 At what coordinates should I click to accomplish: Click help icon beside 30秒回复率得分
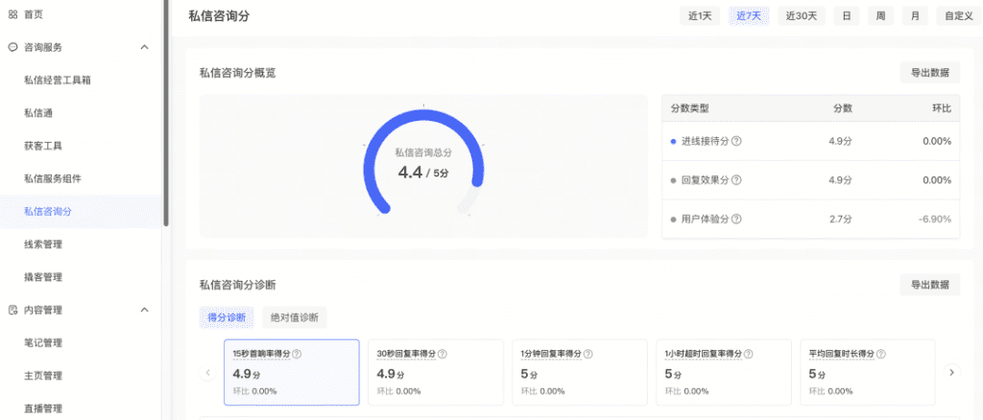point(442,354)
